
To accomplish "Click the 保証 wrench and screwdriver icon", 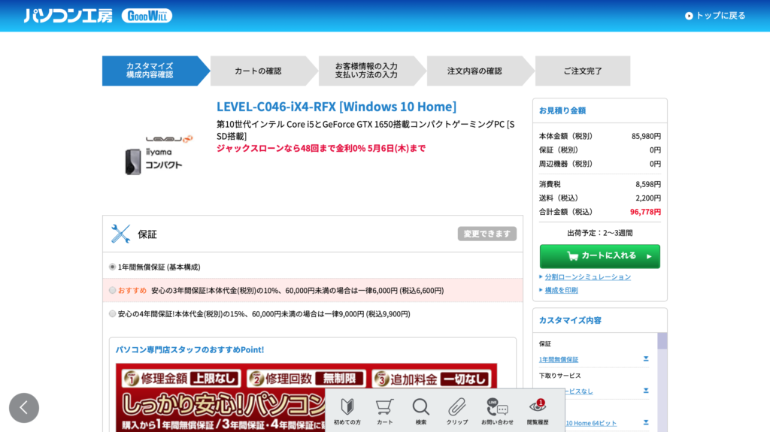I will (x=120, y=234).
